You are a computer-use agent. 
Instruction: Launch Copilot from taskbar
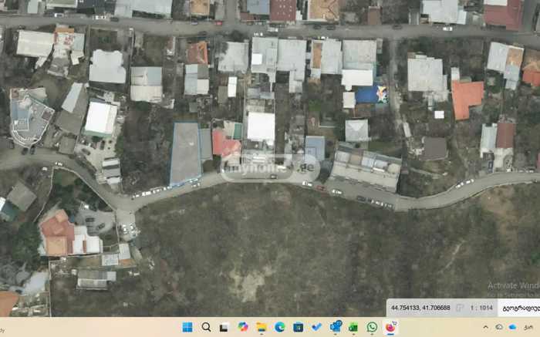243,327
